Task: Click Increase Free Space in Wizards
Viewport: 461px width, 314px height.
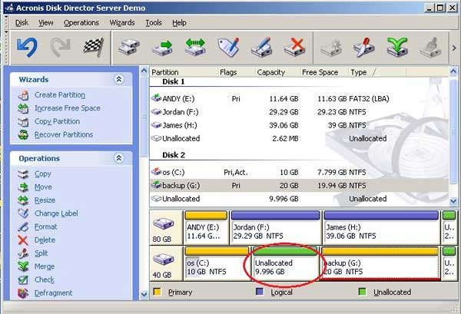Action: pos(67,108)
